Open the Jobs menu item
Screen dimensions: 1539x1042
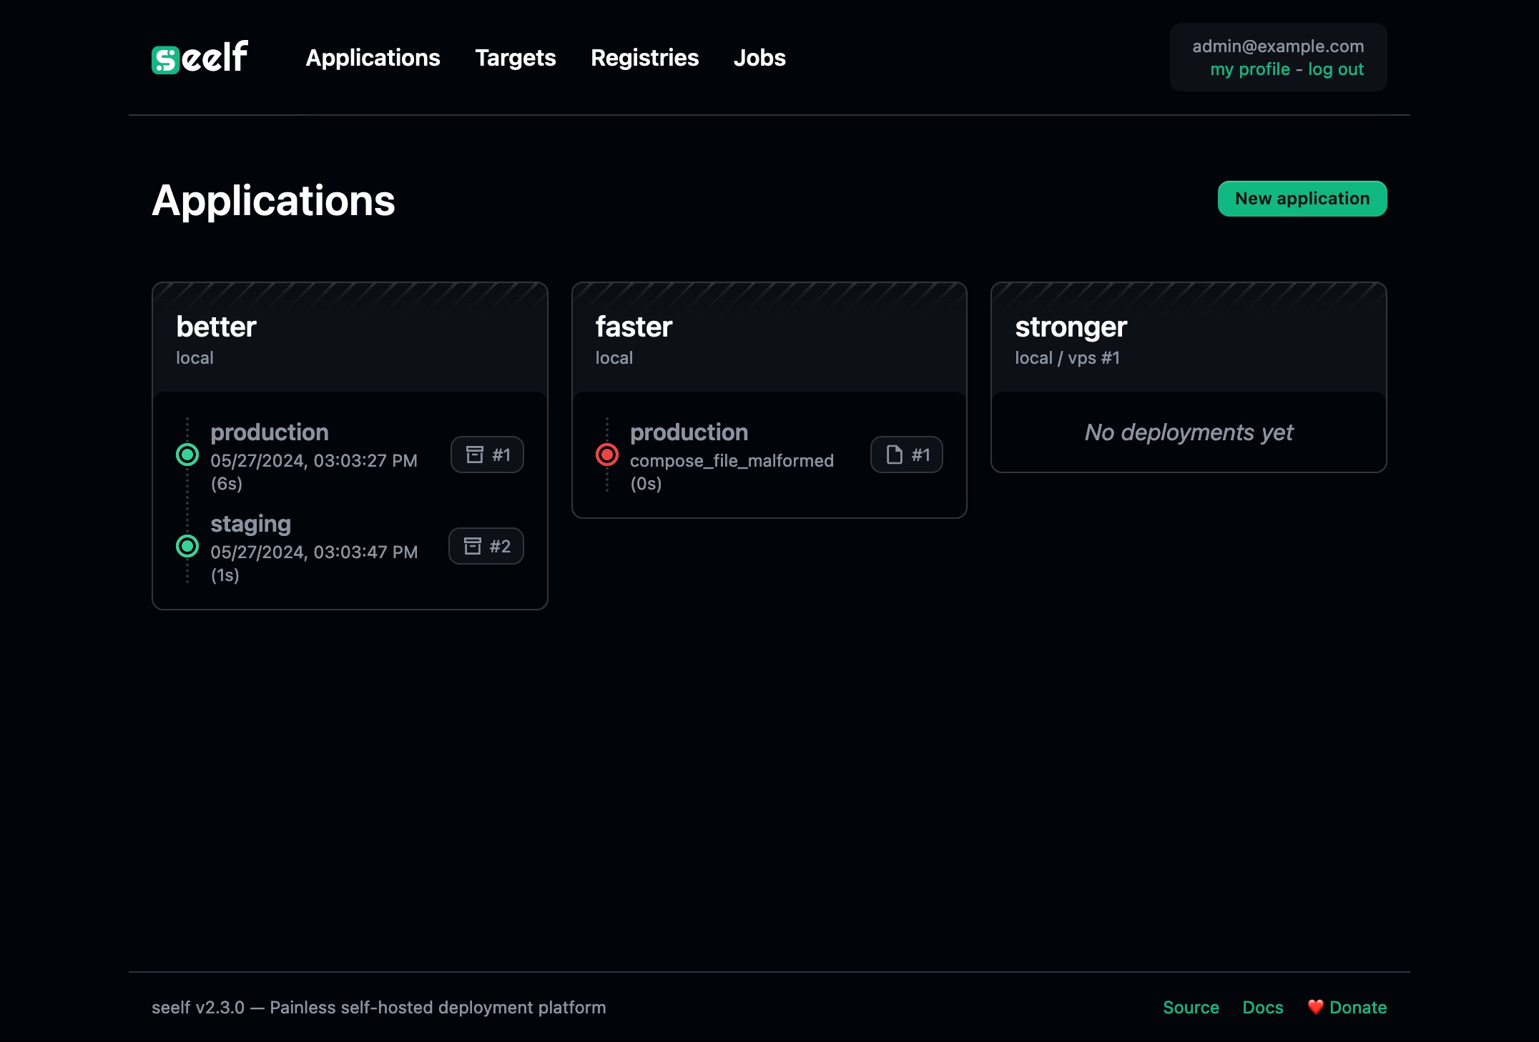click(759, 57)
